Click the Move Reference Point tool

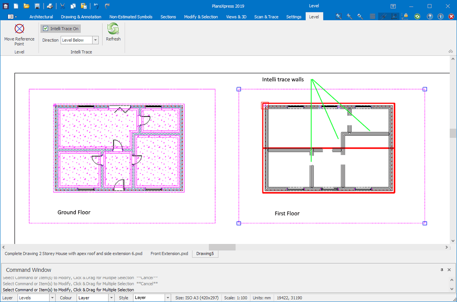[19, 34]
